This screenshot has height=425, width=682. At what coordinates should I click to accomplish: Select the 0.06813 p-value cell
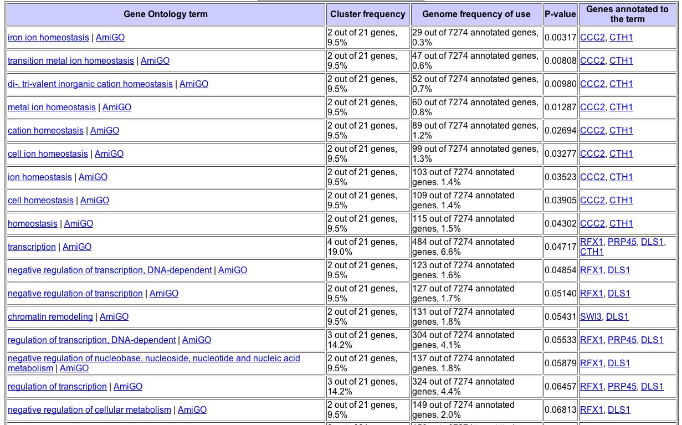560,410
